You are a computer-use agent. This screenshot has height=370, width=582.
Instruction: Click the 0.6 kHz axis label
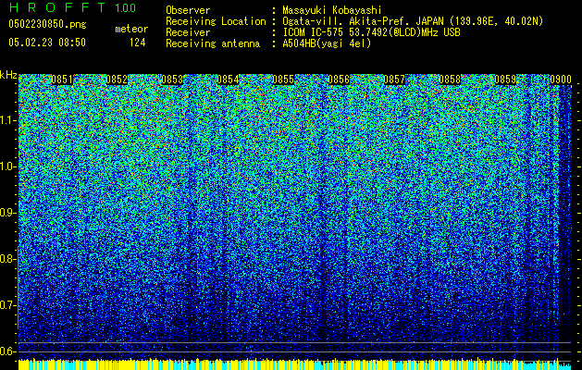coord(8,351)
